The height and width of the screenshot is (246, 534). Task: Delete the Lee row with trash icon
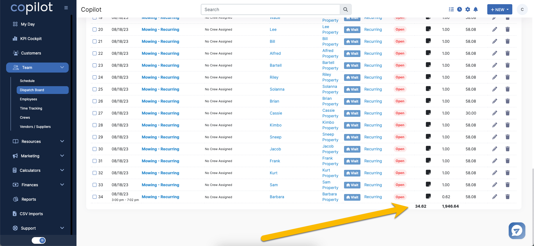pos(507,29)
